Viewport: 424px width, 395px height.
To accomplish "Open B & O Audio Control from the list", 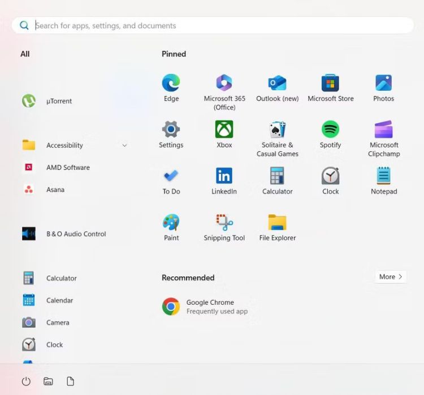I will (76, 234).
